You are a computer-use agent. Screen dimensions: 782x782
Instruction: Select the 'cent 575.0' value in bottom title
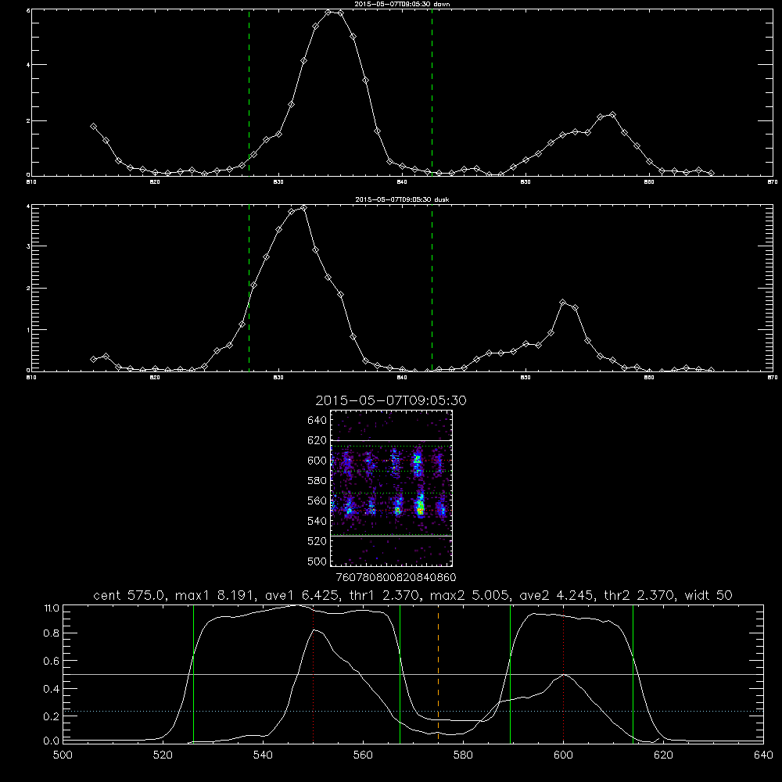click(x=130, y=595)
